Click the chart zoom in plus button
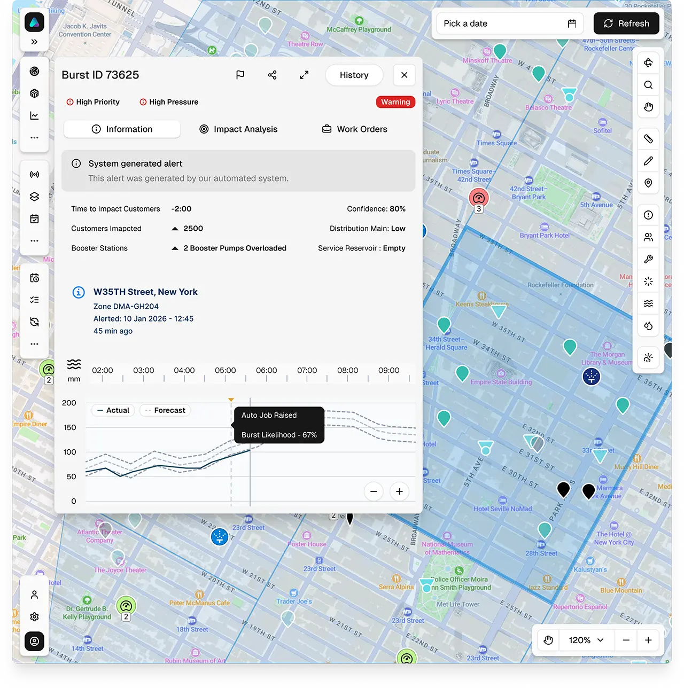The height and width of the screenshot is (688, 684). tap(399, 491)
